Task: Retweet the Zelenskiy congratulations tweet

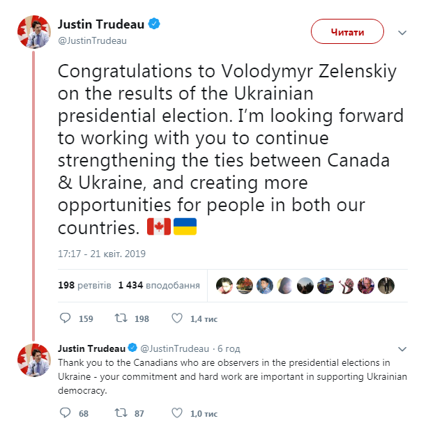Action: click(121, 318)
